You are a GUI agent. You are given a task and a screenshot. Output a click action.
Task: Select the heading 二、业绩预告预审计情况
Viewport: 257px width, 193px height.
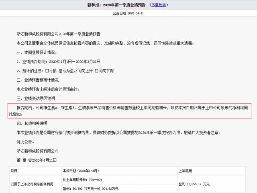pyautogui.click(x=37, y=80)
